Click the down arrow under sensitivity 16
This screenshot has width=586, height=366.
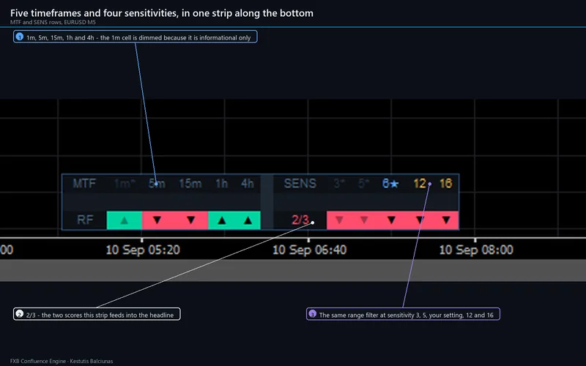coord(446,220)
